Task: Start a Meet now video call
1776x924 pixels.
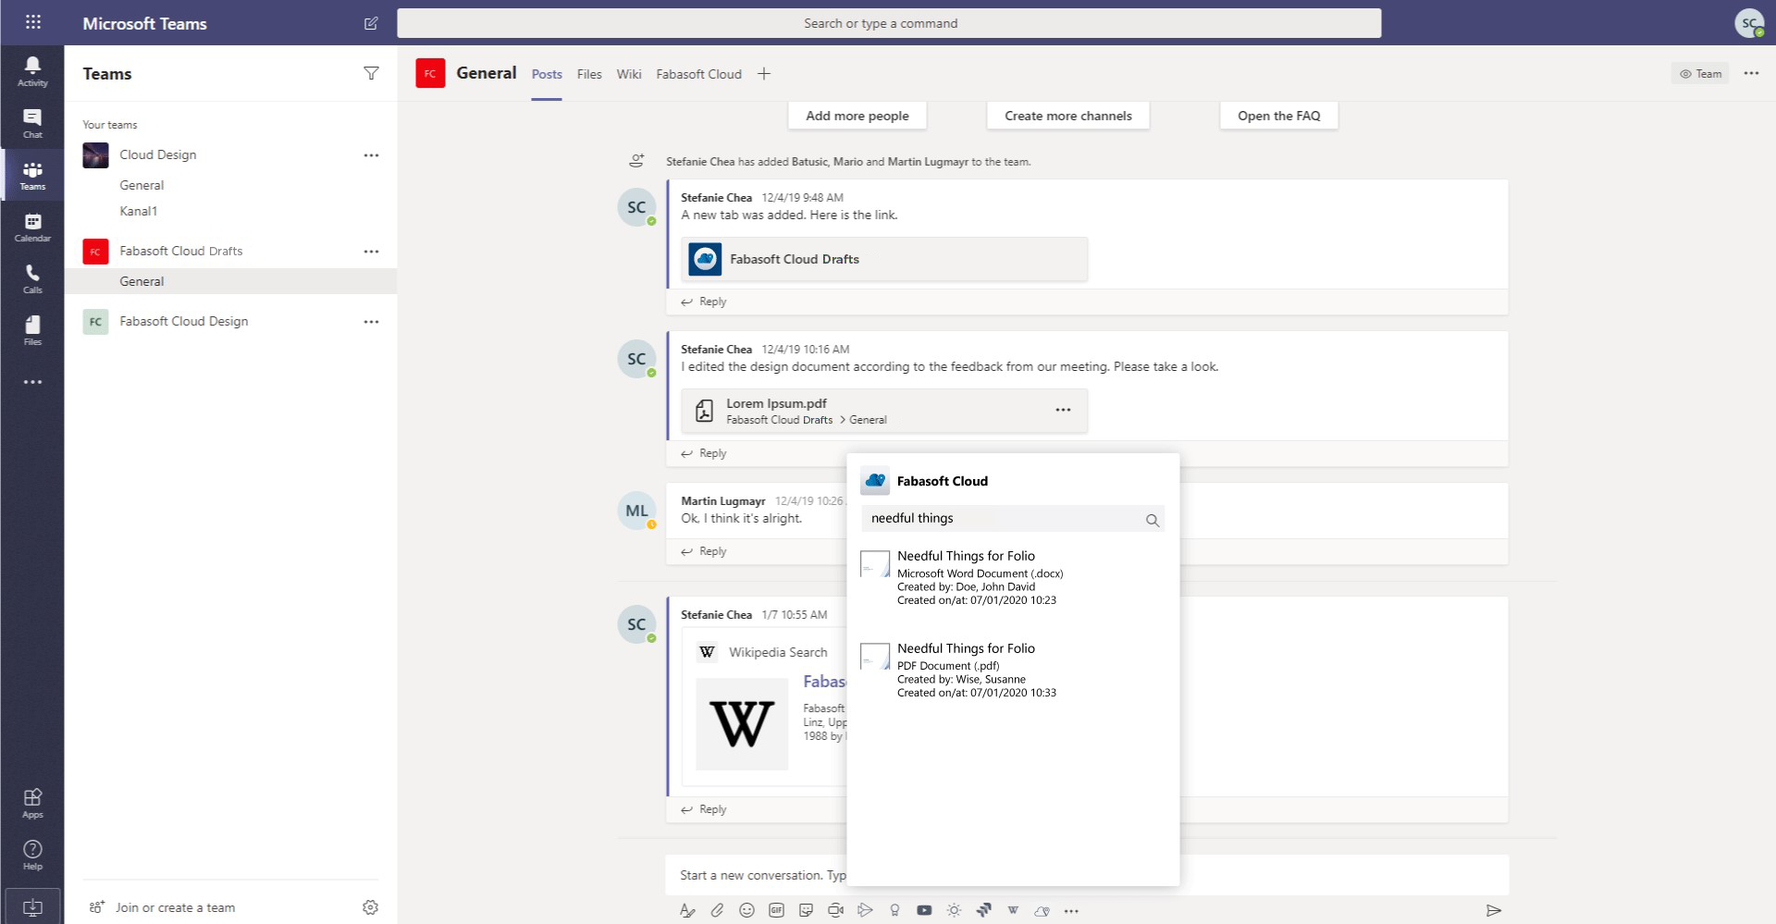Action: coord(835,910)
